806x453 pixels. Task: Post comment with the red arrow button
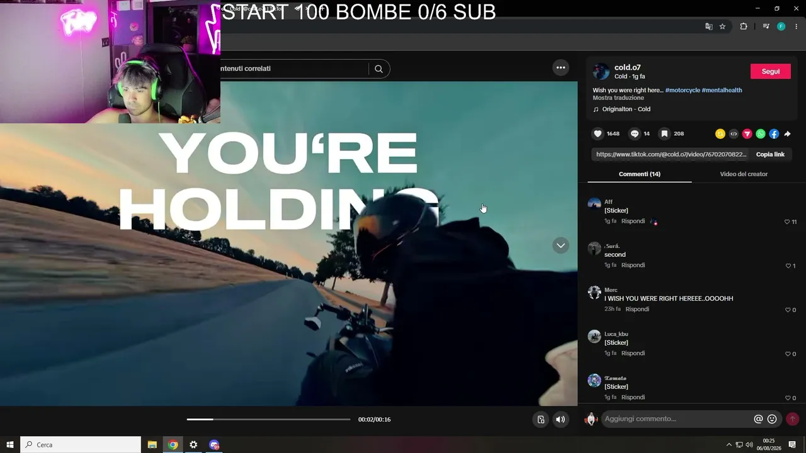[x=792, y=419]
